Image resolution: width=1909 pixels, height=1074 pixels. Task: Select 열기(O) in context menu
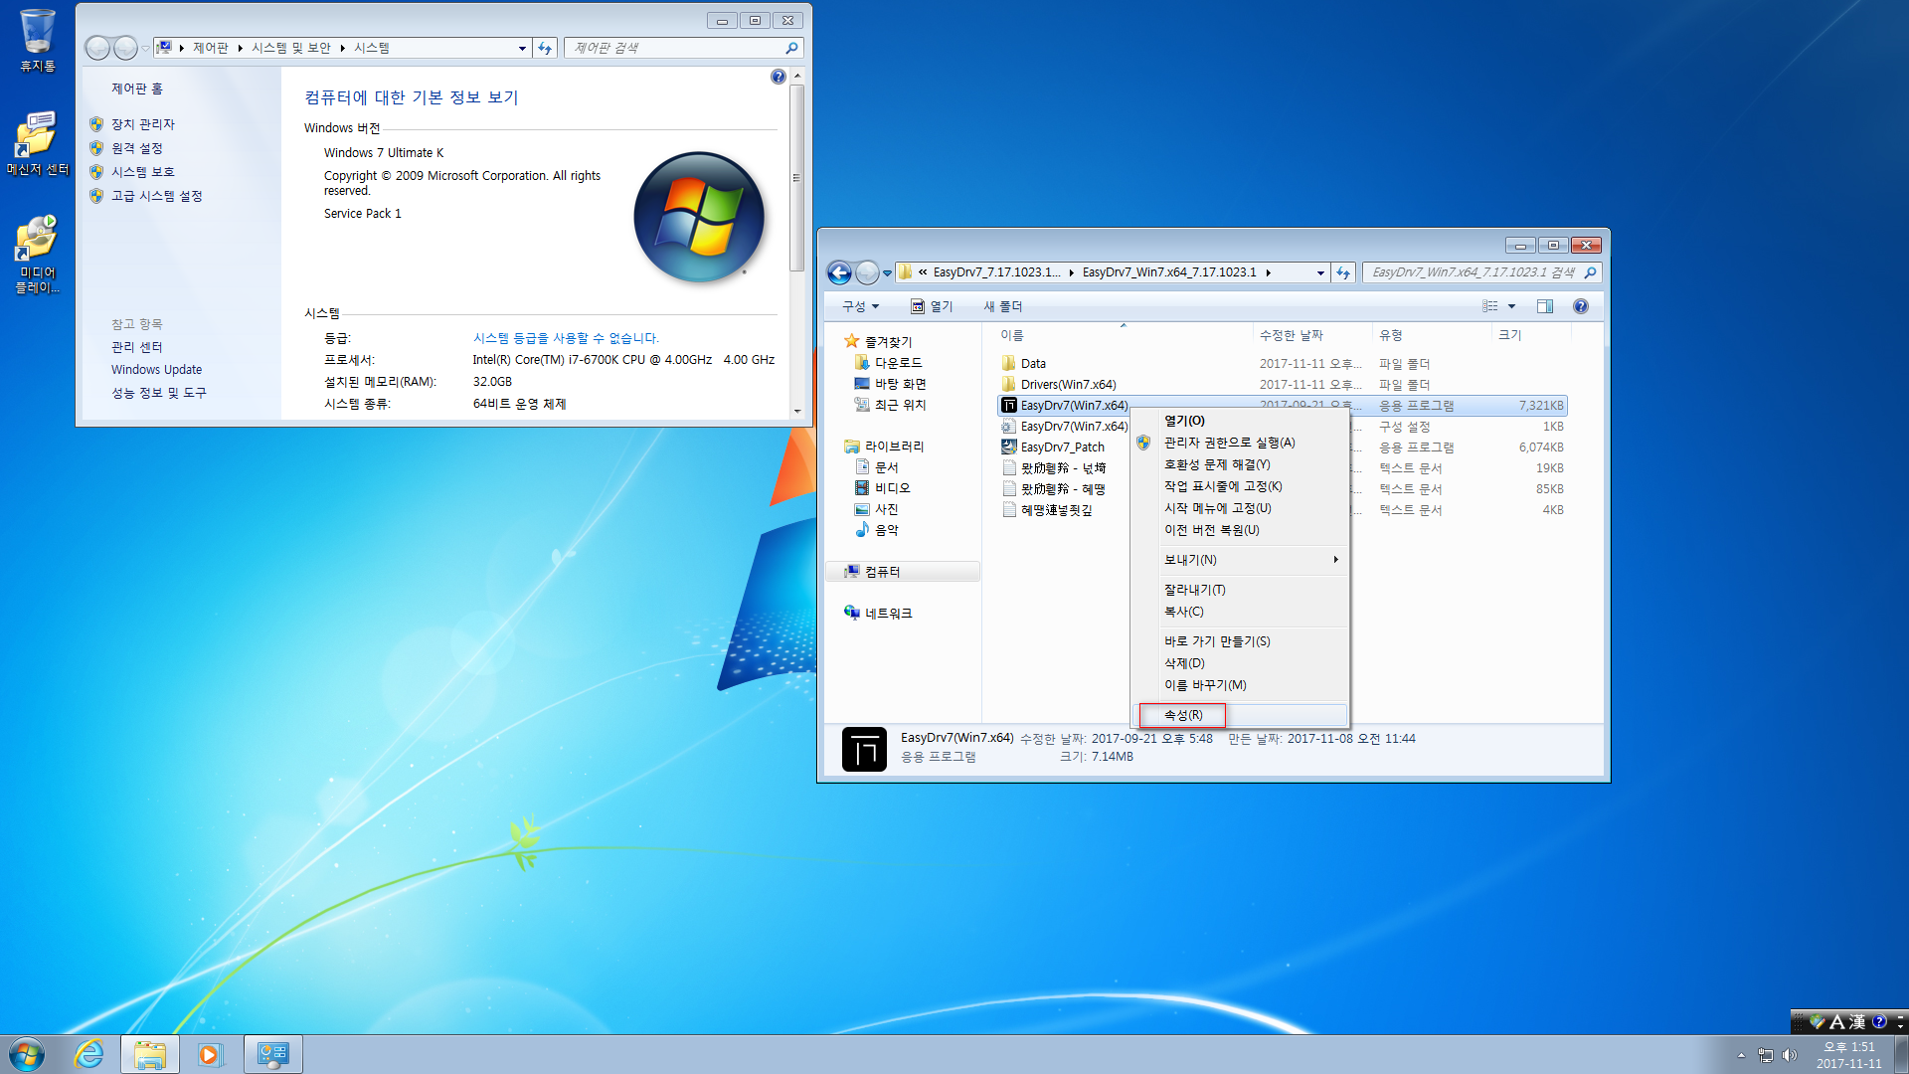pyautogui.click(x=1240, y=421)
